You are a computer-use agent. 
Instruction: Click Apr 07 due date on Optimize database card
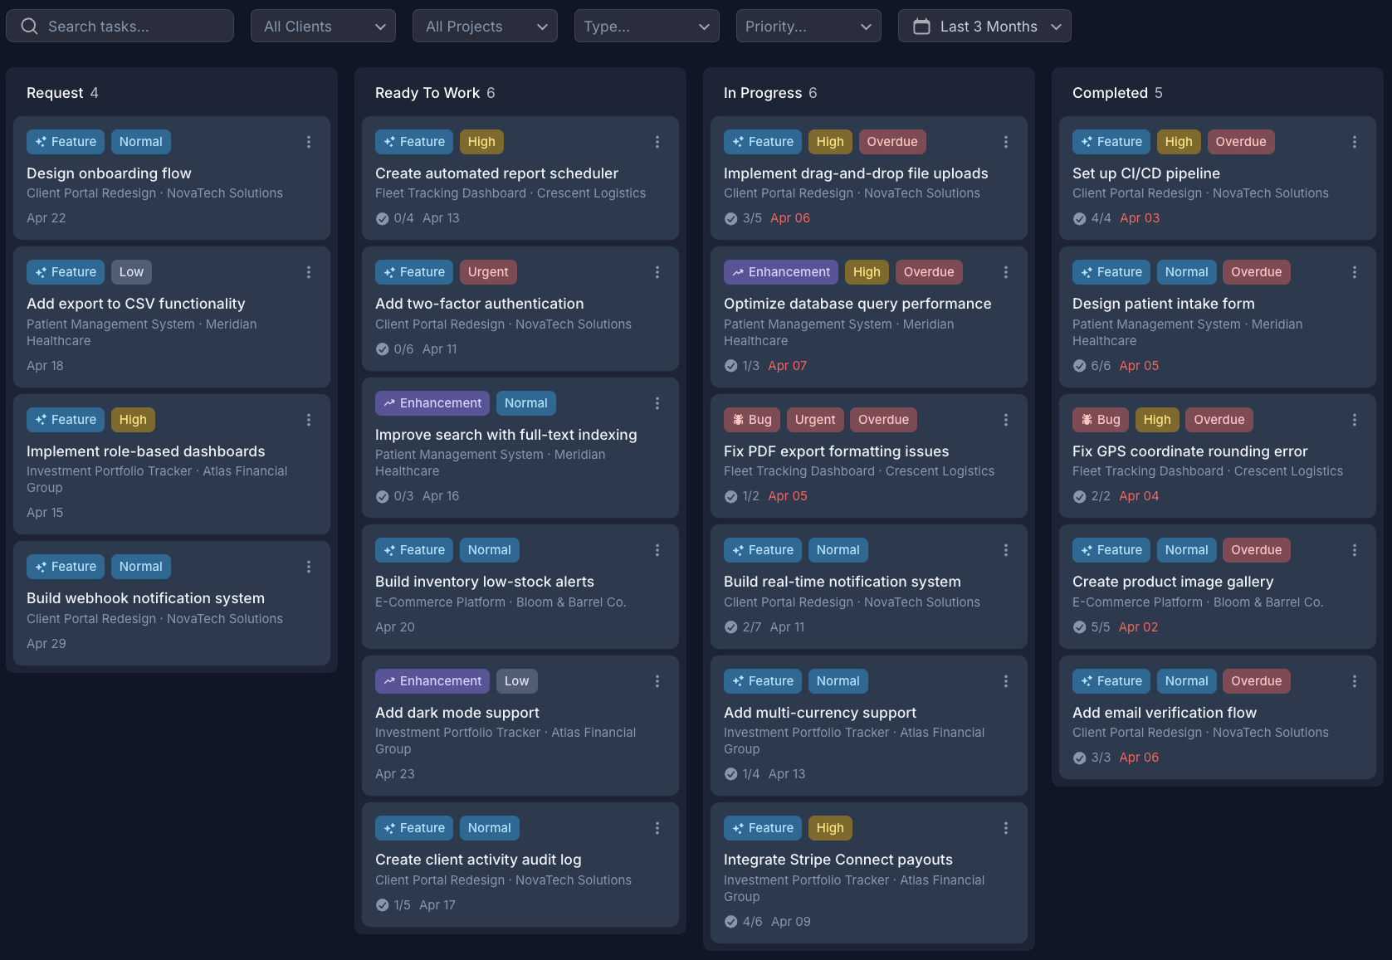788,366
